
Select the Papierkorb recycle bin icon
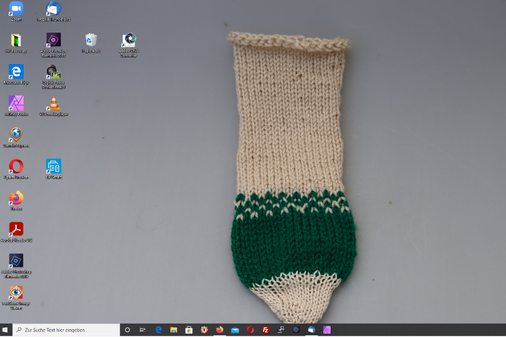91,40
